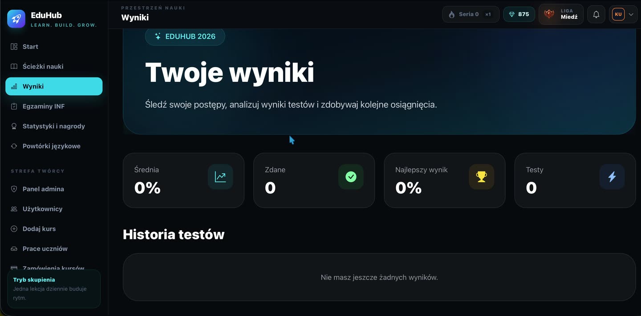Click the 875 gems counter

(x=519, y=14)
